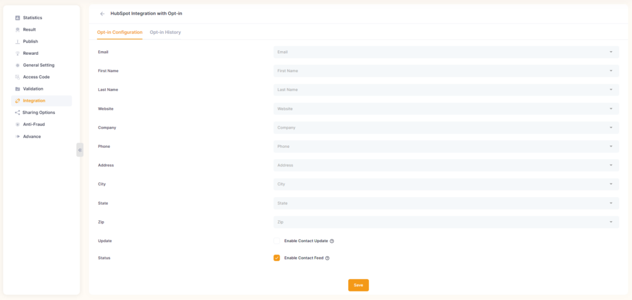Click the Integration link icon
This screenshot has height=300, width=632.
tap(17, 101)
